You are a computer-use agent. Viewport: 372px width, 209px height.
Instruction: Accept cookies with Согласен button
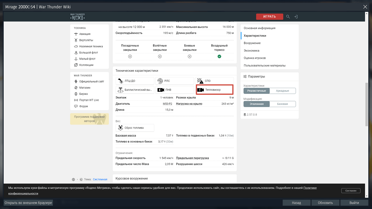pos(351,190)
